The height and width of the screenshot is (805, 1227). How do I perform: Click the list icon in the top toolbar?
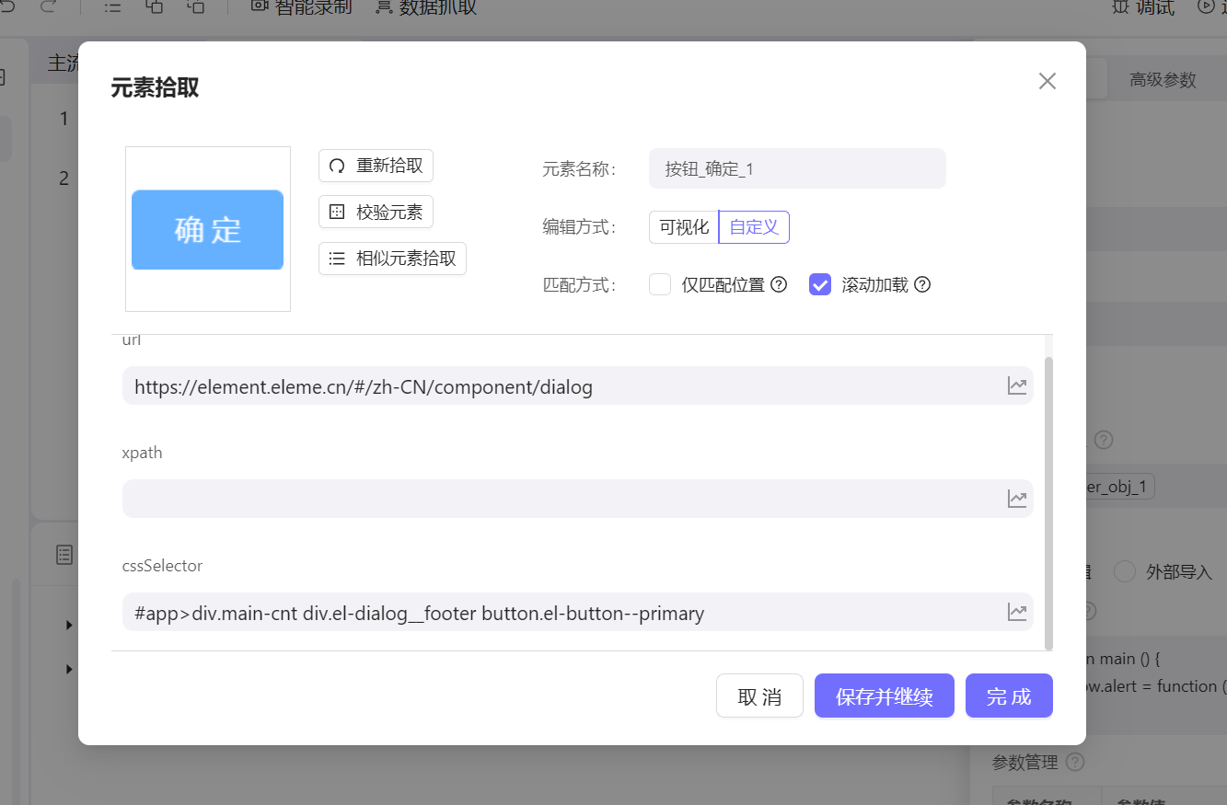pyautogui.click(x=112, y=7)
